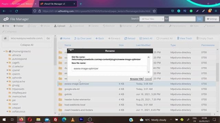Click the Pocket icon in browser toolbar
This screenshot has width=220, height=123.
(173, 11)
